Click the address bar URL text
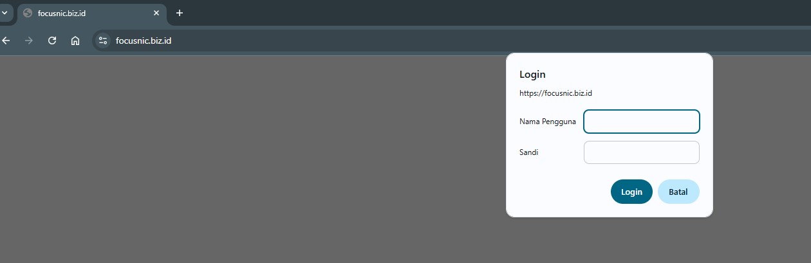The image size is (811, 263). [x=144, y=41]
